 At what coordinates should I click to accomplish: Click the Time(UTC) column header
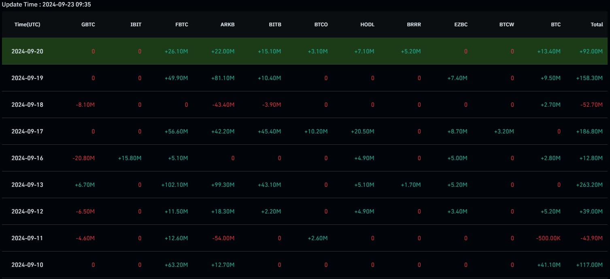tap(28, 25)
